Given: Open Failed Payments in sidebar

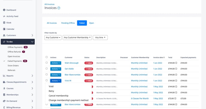Looking at the screenshot, I should 15,61.
